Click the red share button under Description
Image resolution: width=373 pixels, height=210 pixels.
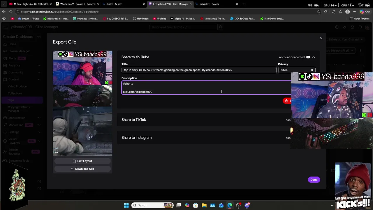[287, 101]
